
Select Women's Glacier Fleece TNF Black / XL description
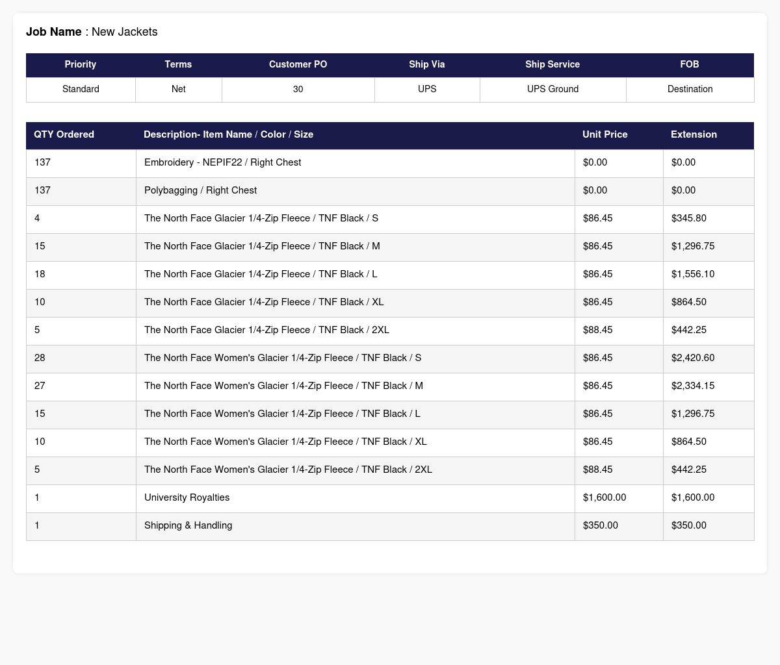point(285,442)
